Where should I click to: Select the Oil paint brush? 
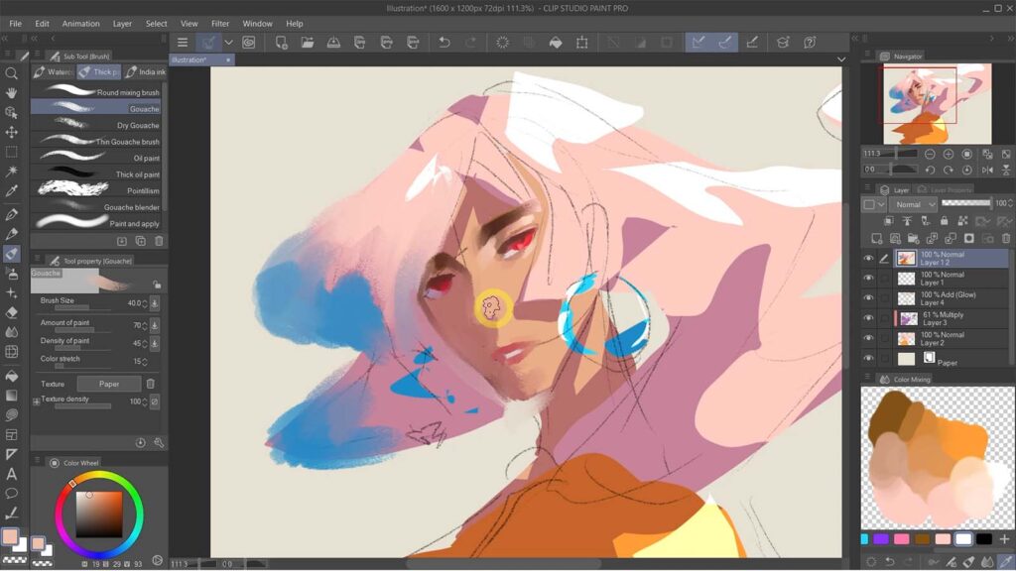pos(99,157)
